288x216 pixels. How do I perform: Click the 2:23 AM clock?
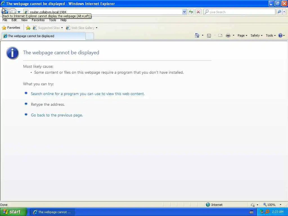[x=278, y=212]
